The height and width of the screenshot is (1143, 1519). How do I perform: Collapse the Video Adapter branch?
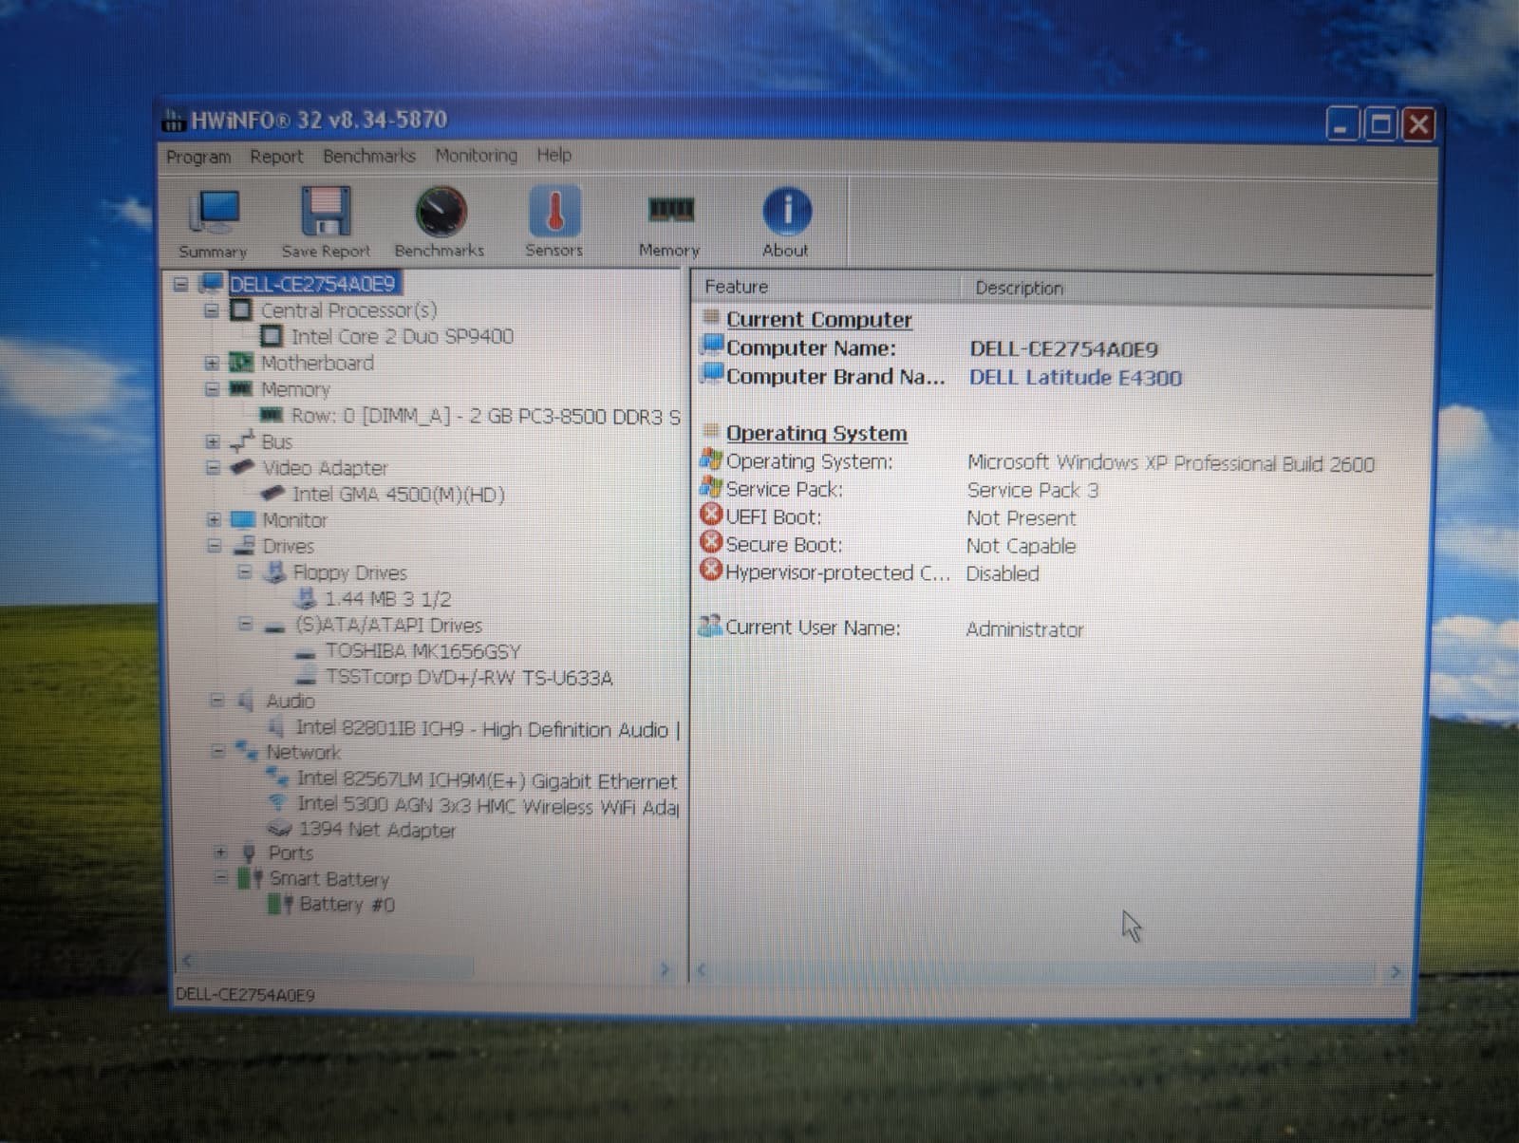213,468
